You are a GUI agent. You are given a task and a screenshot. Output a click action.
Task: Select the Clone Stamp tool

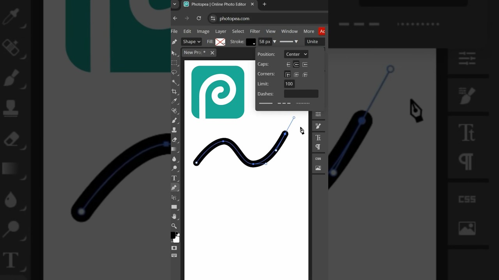[x=174, y=130]
